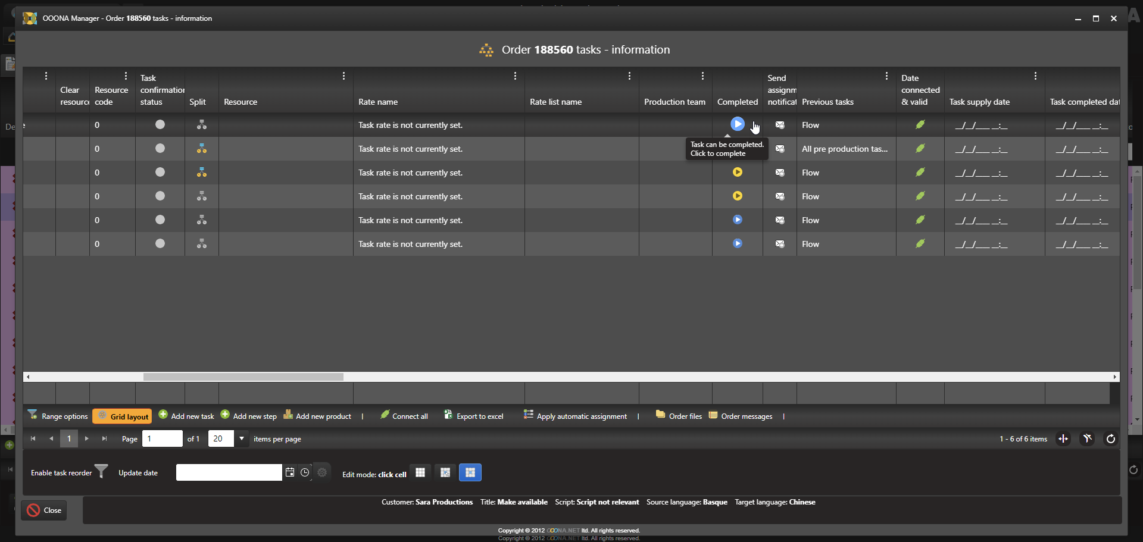Select the highlighted blue edit mode button
The width and height of the screenshot is (1143, 542).
point(470,472)
